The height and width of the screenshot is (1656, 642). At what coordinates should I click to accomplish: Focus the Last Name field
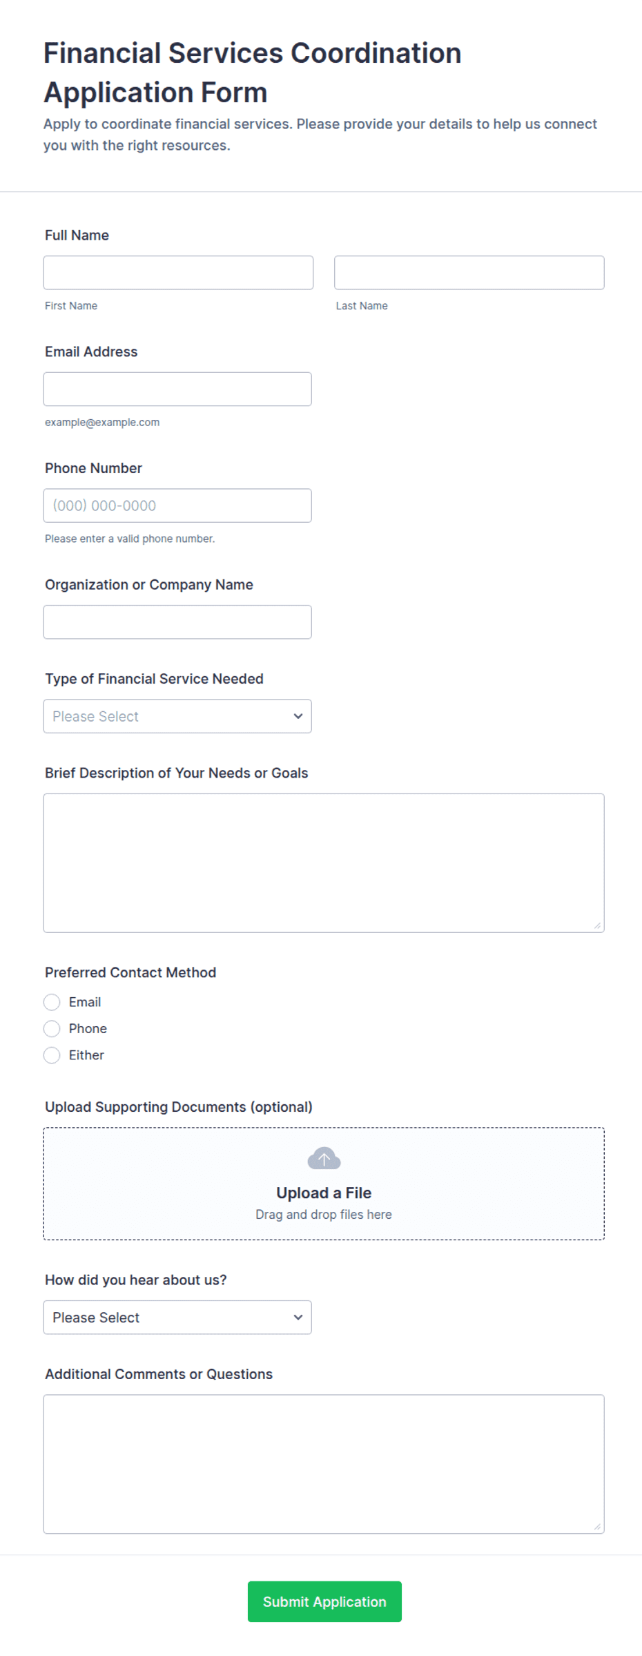469,273
